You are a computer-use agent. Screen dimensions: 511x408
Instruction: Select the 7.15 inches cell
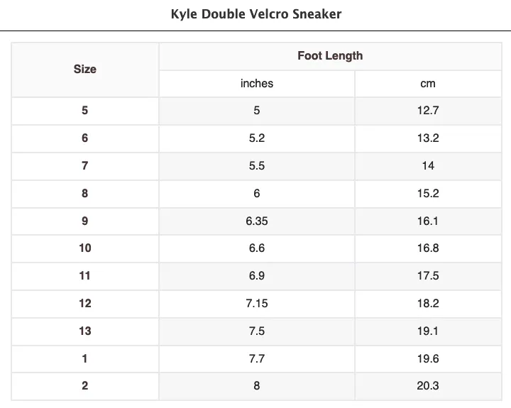(x=257, y=304)
